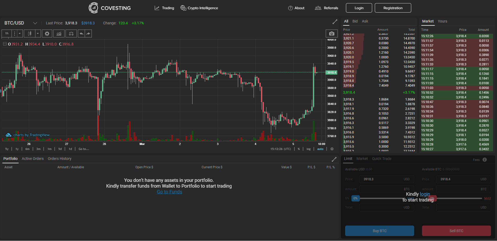Open the Referrals page
The width and height of the screenshot is (497, 241).
(327, 8)
